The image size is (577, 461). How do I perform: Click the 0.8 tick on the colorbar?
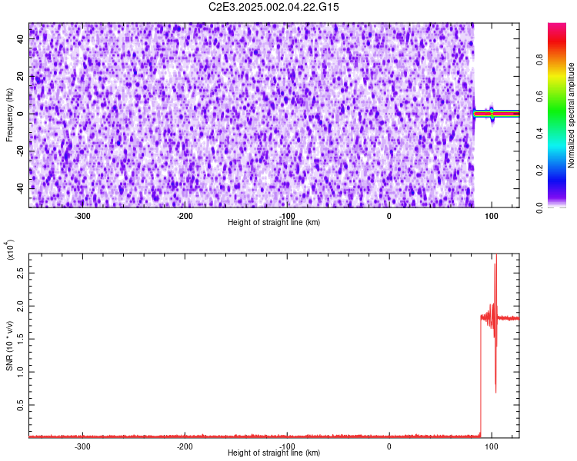540,59
